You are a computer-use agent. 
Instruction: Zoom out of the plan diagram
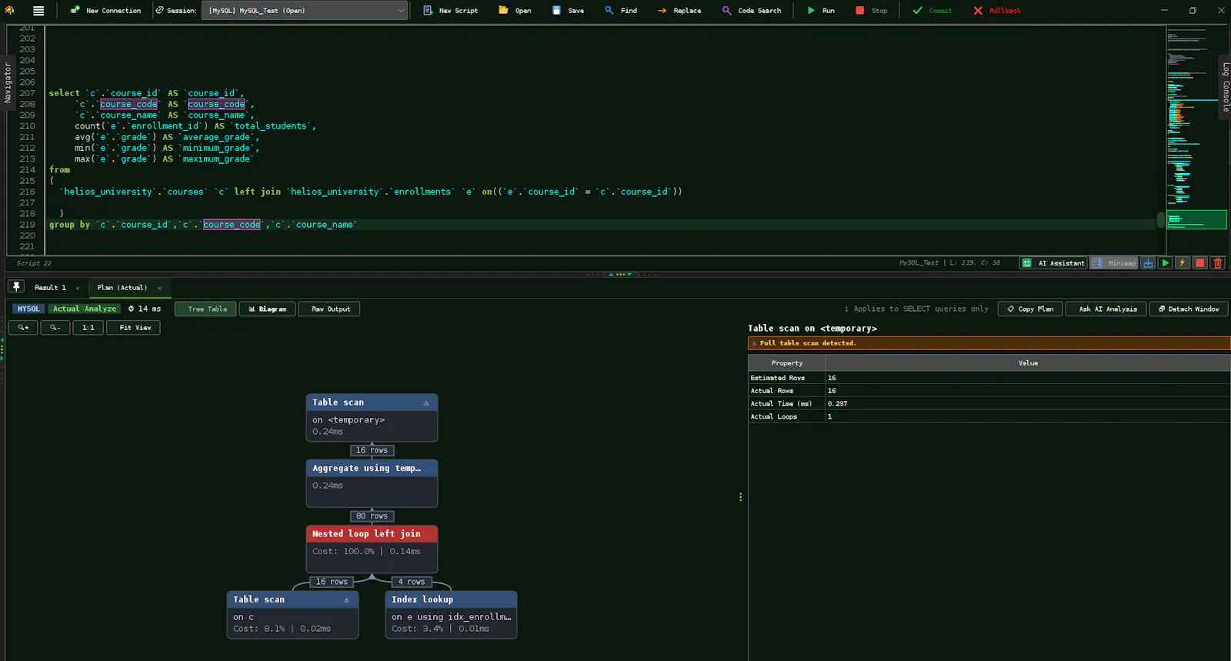55,328
